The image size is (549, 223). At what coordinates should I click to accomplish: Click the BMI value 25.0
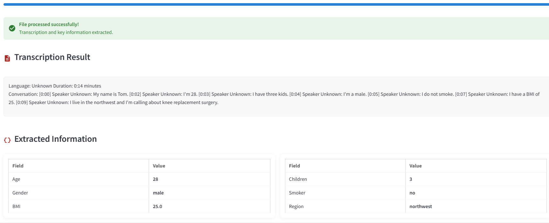point(209,207)
